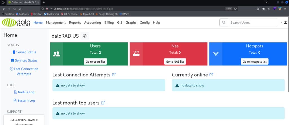The height and width of the screenshot is (125, 289).
Task: Open Radius Log in sidebar
Action: pos(26,92)
